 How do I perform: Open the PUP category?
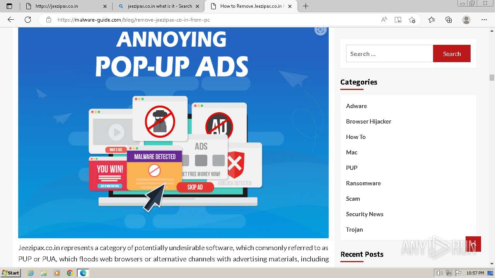[352, 168]
